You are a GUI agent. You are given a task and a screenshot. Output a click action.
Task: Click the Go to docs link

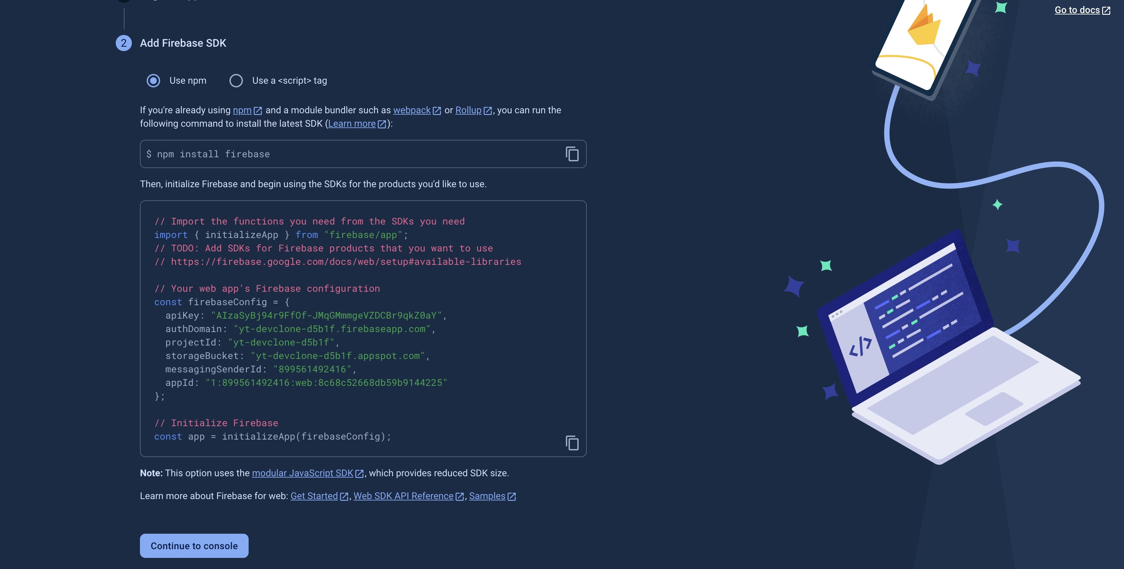click(x=1077, y=10)
